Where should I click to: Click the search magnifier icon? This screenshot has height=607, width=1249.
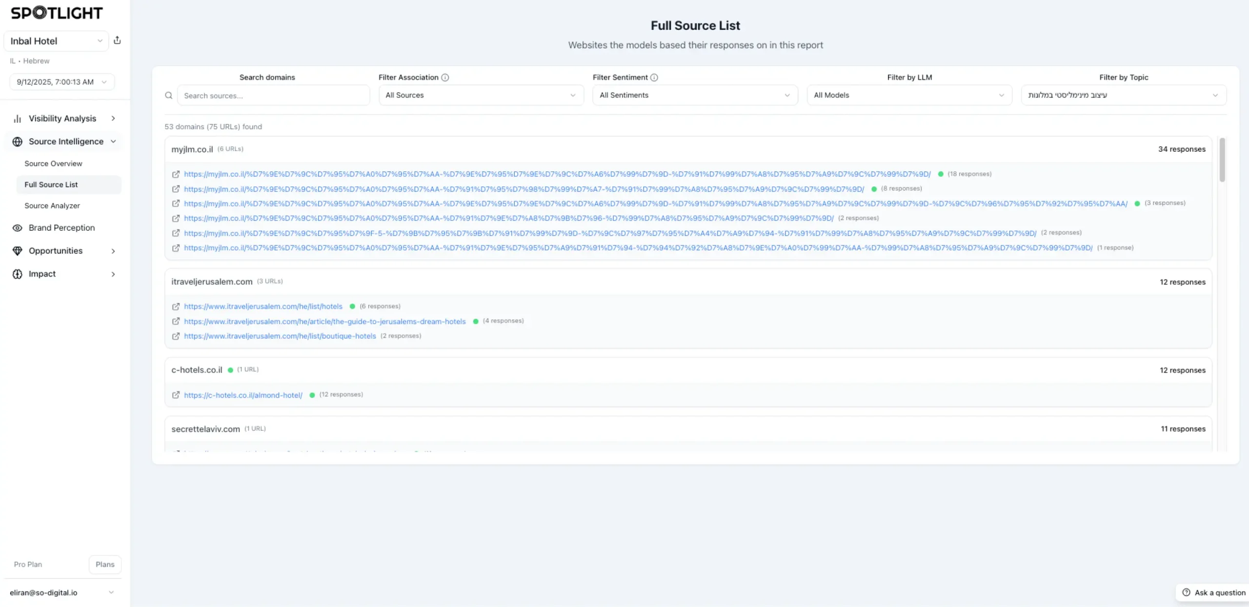(x=169, y=96)
